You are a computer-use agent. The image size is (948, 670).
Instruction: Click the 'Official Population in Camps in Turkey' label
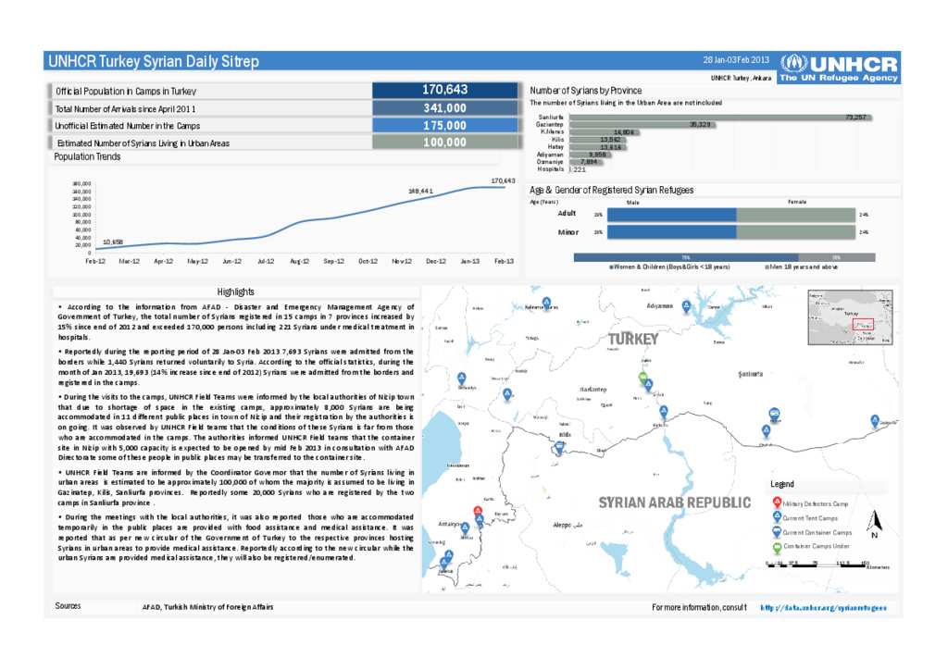[126, 92]
